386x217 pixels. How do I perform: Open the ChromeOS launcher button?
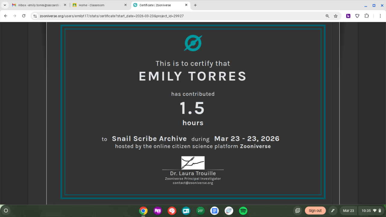coord(6,211)
